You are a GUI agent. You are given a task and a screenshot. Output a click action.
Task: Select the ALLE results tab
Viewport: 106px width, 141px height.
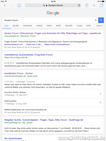(x=7, y=26)
